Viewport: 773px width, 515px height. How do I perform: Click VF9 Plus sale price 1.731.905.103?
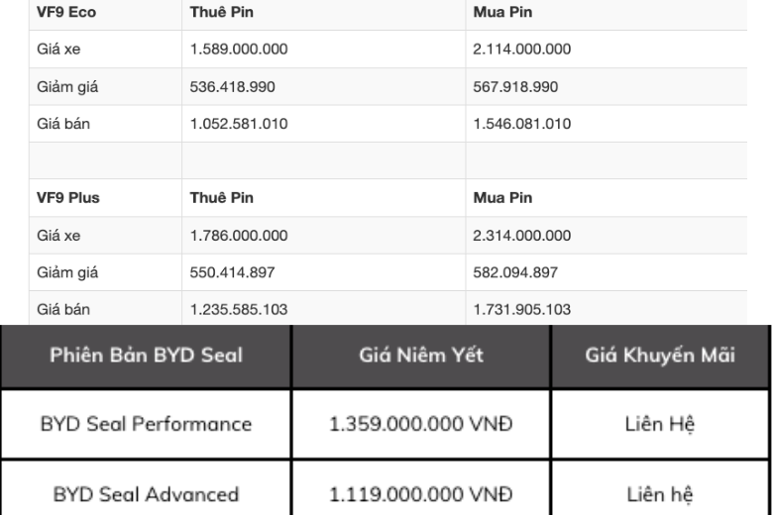coord(522,309)
